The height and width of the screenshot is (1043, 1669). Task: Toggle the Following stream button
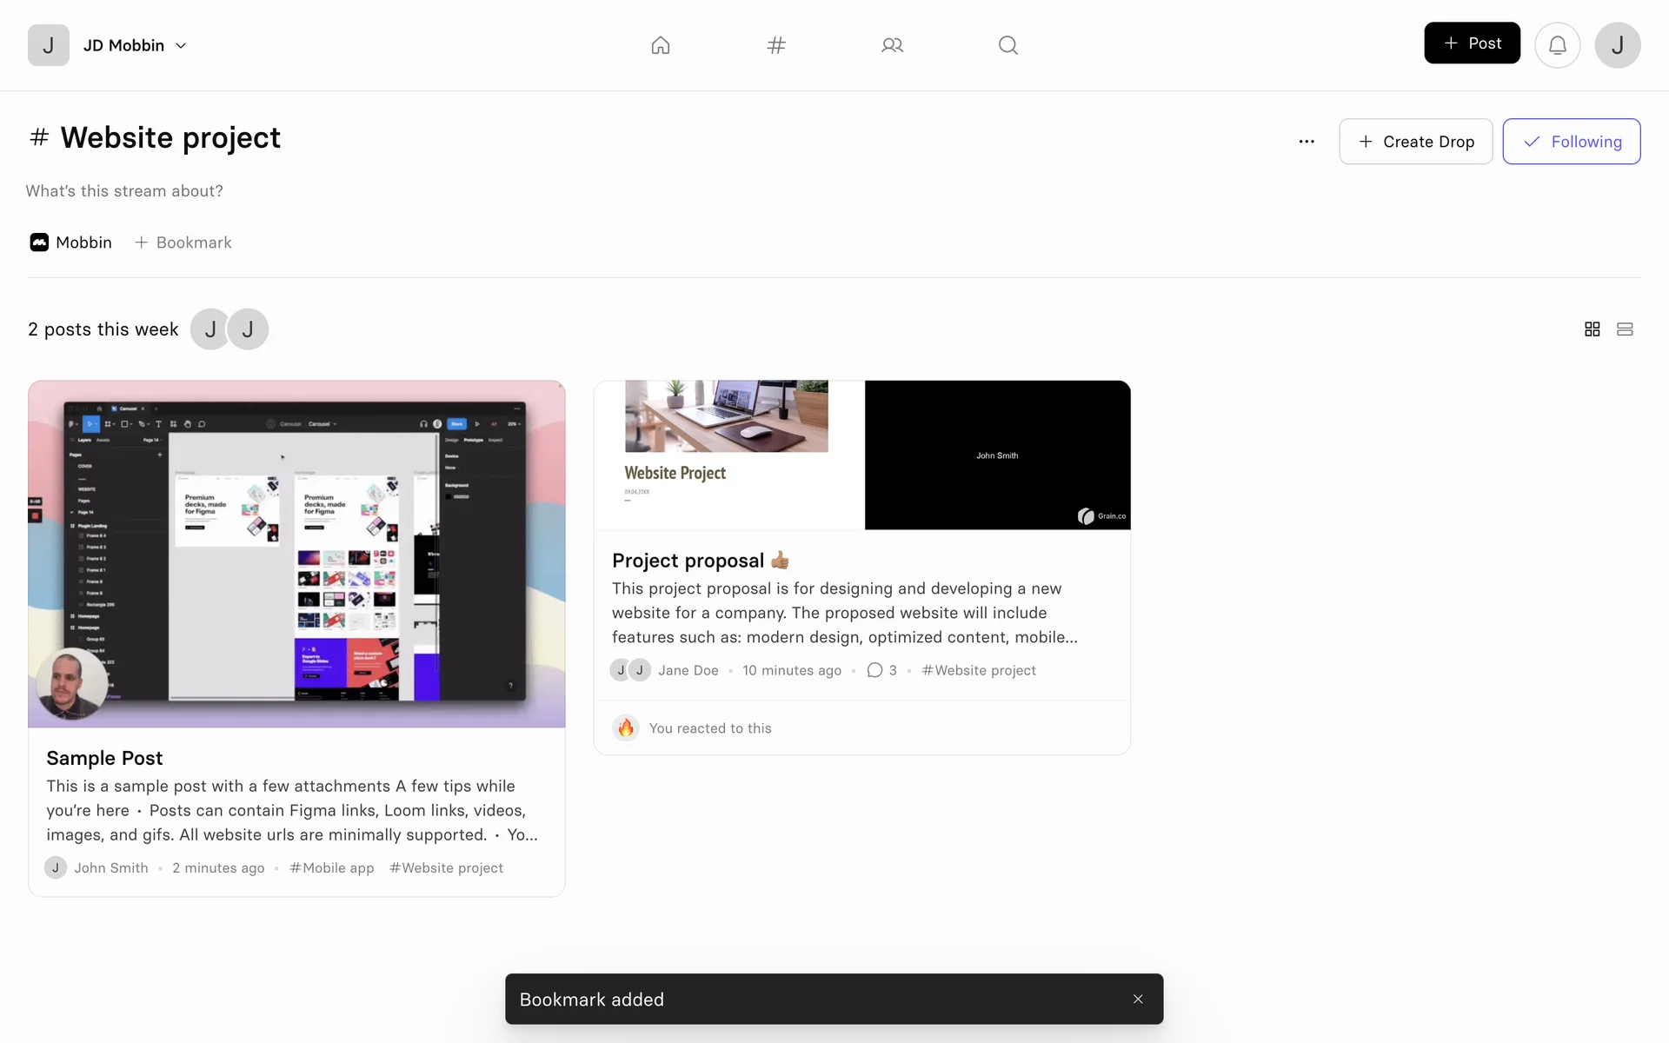tap(1571, 142)
